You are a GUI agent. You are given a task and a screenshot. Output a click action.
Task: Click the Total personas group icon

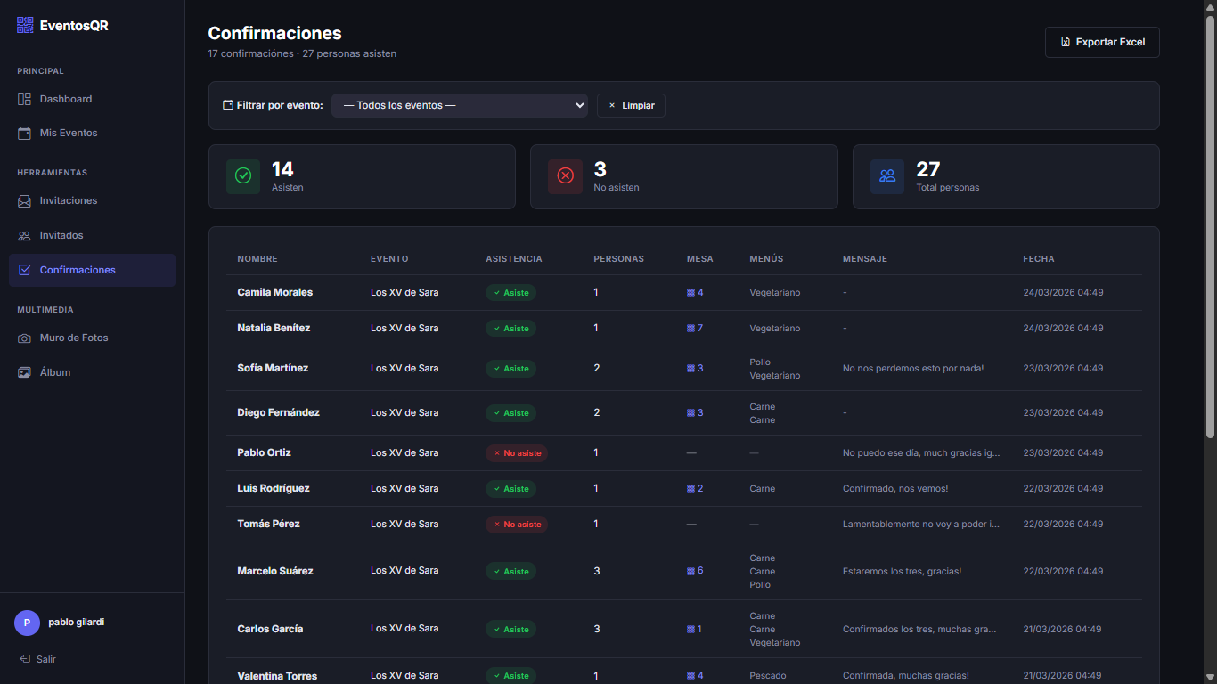pos(887,176)
